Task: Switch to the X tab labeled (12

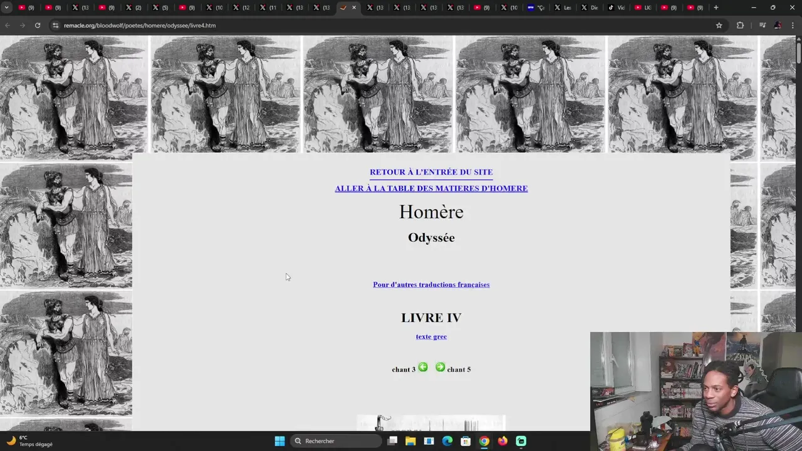Action: [241, 8]
